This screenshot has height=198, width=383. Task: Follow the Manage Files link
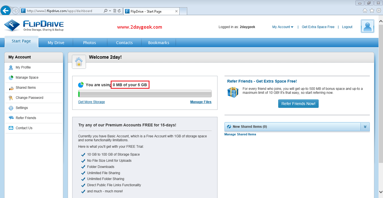point(201,102)
